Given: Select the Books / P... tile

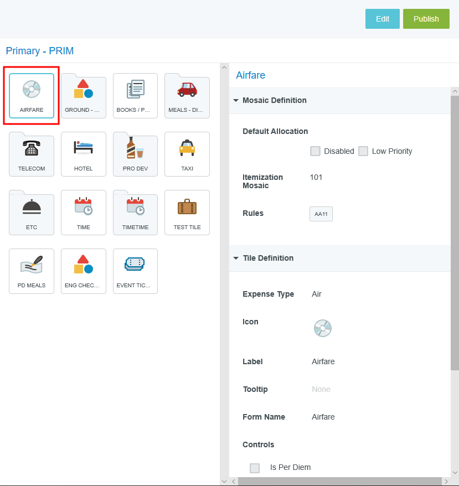Looking at the screenshot, I should 135,96.
